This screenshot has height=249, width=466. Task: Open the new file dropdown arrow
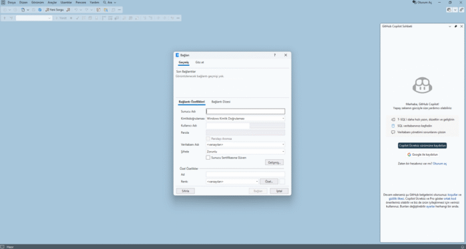(28, 10)
